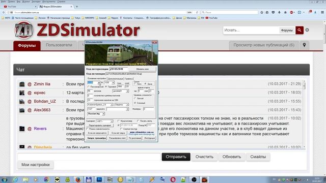Bookmark this page with the star icon
326x183 pixels.
(261, 12)
